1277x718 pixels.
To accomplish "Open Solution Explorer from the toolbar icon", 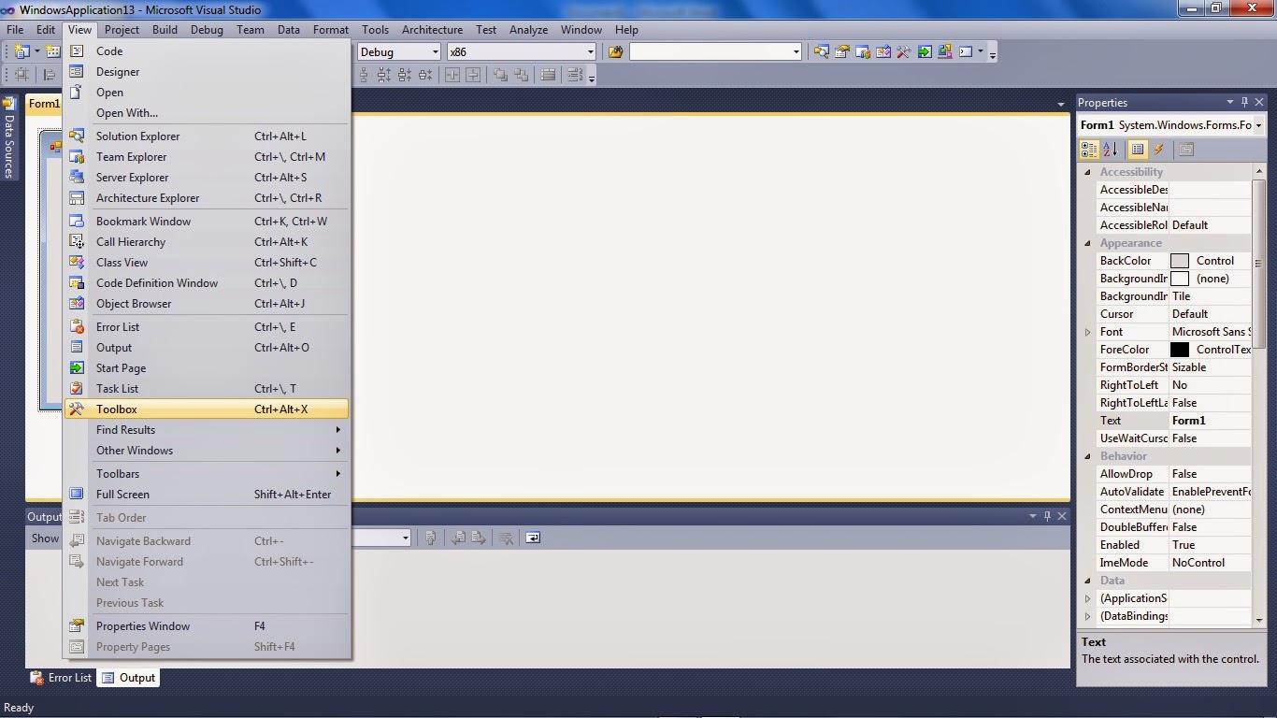I will 822,51.
